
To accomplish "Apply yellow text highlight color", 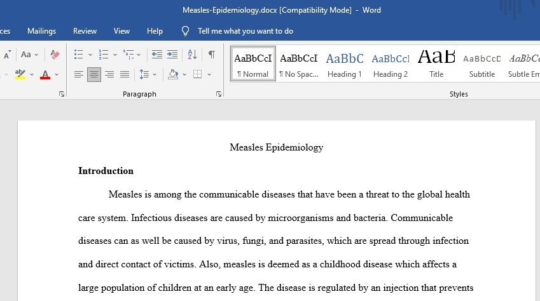I will [x=20, y=74].
